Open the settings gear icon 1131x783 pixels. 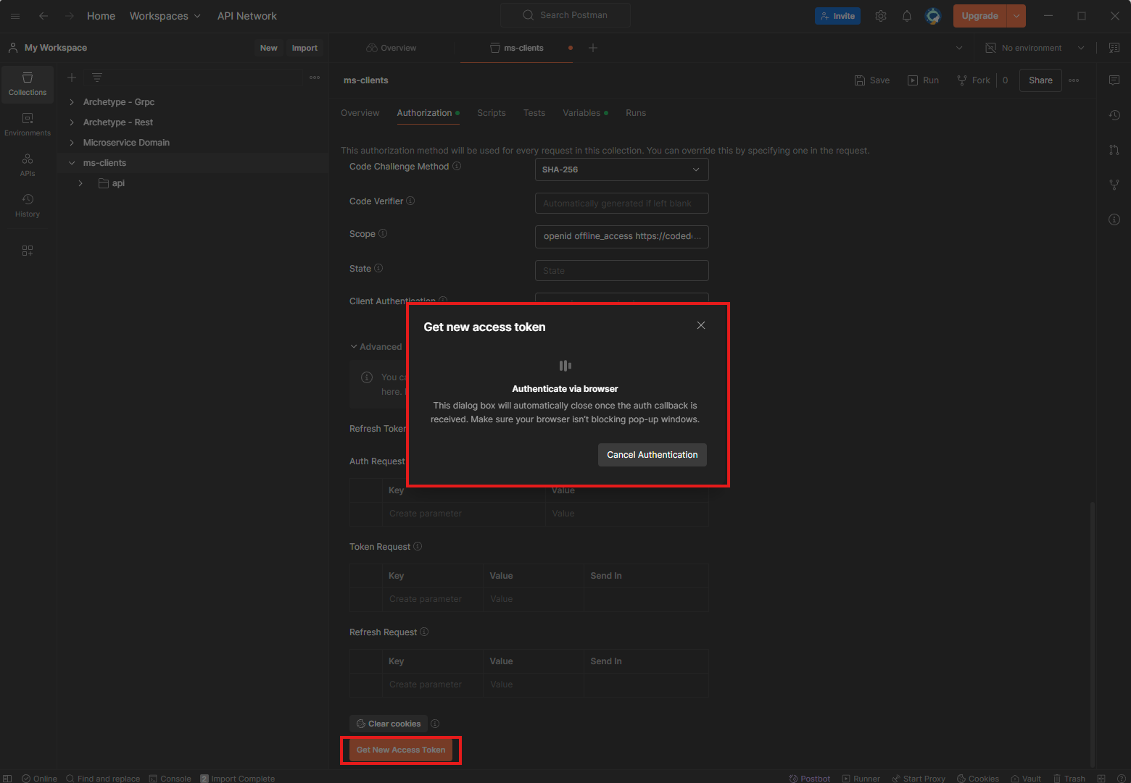tap(881, 16)
